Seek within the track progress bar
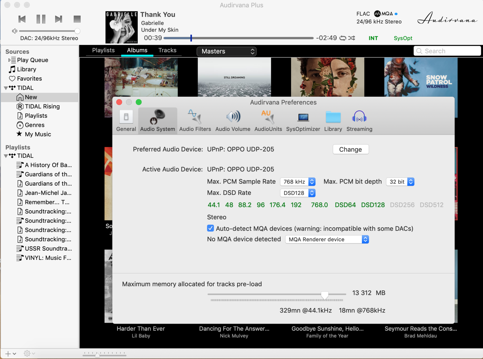The image size is (483, 359). coord(238,38)
